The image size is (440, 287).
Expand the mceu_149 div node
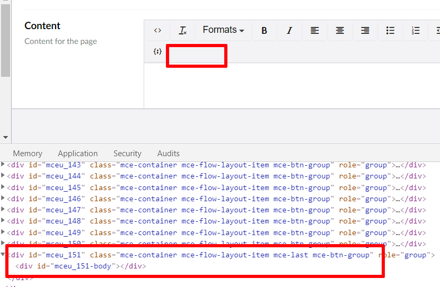tap(3, 232)
